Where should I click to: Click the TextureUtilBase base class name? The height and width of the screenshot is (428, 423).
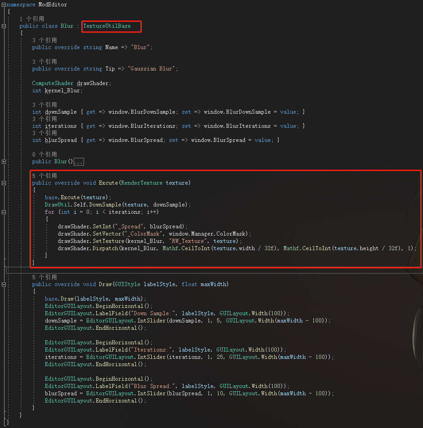pos(107,26)
